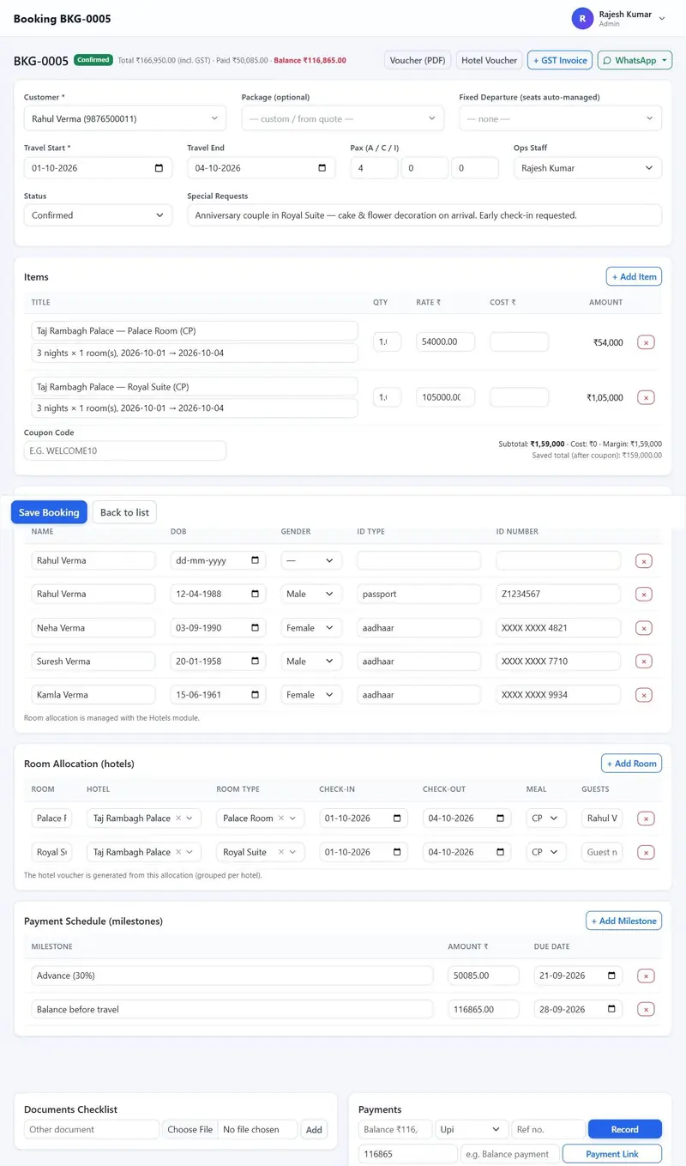The height and width of the screenshot is (1166, 686).
Task: Open calendar icon for Neha Verma's DOB
Action: (256, 628)
